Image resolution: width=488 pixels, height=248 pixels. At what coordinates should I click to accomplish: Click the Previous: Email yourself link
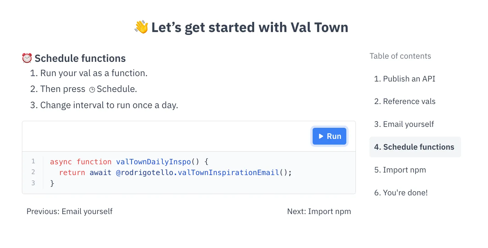[69, 211]
